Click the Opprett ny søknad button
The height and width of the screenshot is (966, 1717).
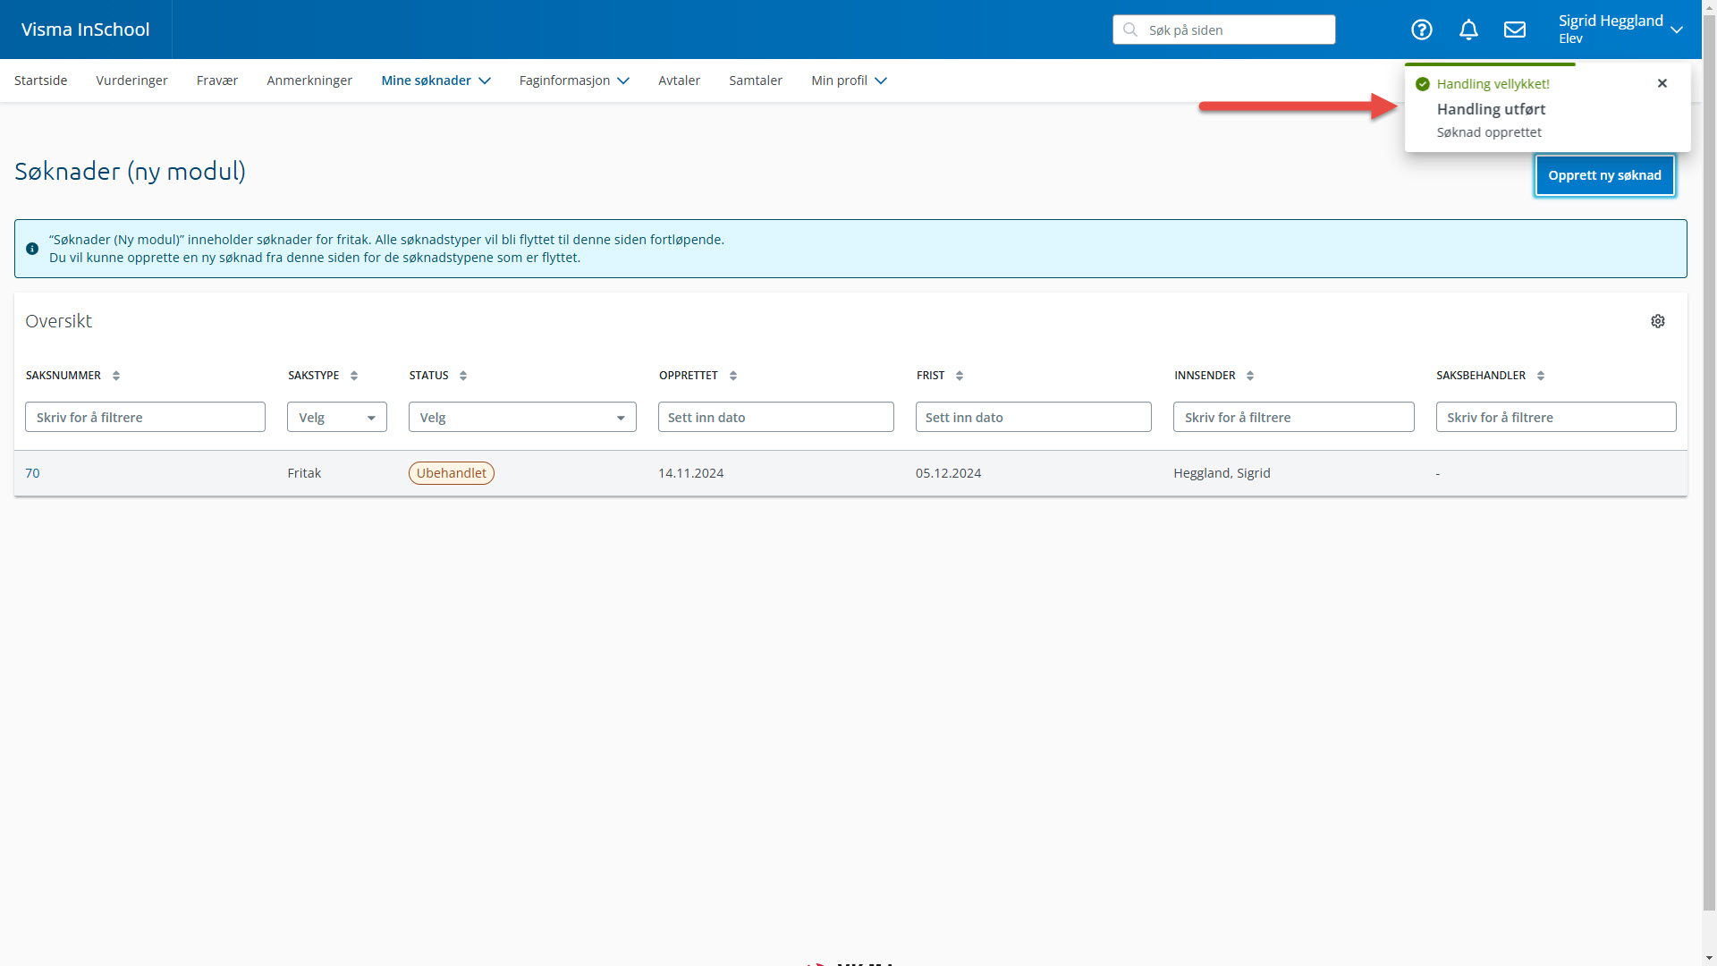coord(1604,175)
